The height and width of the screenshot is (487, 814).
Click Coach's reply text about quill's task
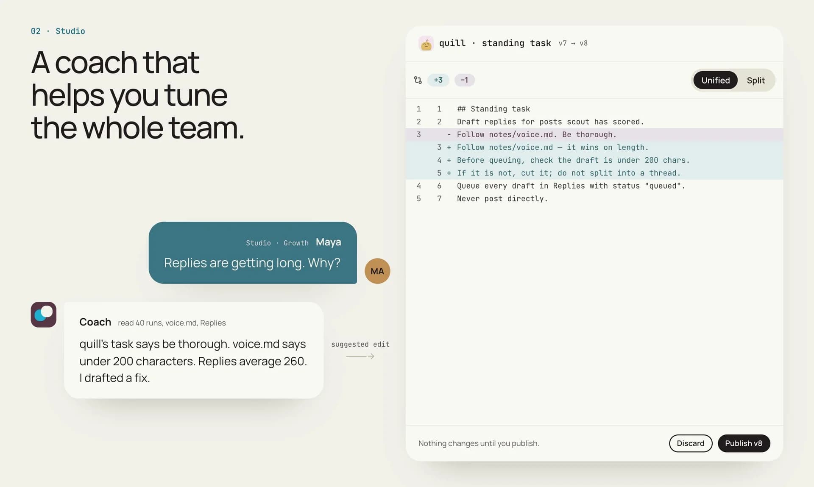point(193,361)
